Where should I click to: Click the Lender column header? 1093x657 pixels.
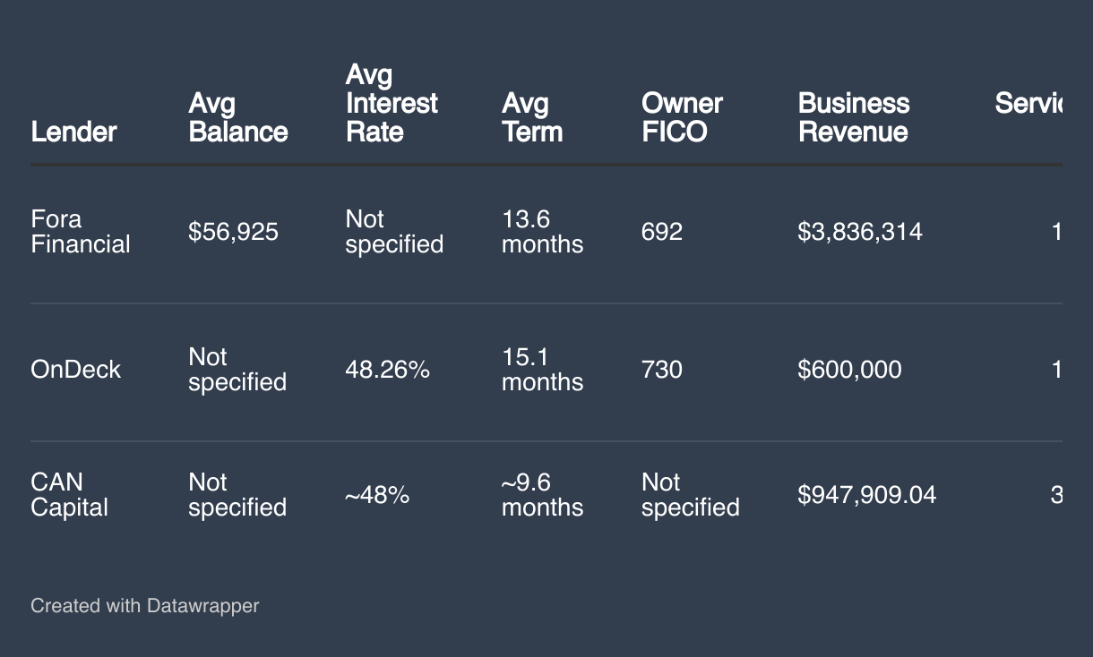point(73,132)
